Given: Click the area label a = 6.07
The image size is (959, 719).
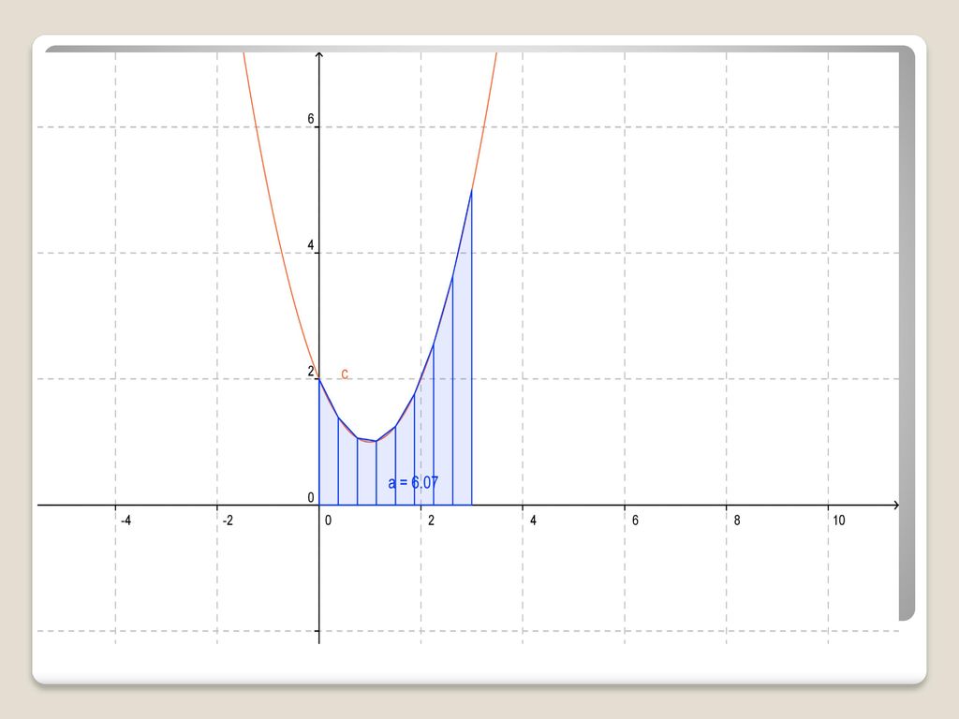Looking at the screenshot, I should 413,482.
